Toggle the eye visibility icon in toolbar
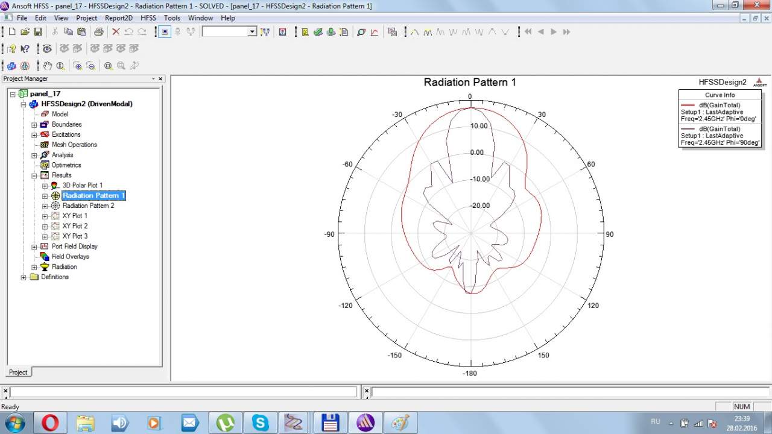This screenshot has height=434, width=772. [x=47, y=49]
